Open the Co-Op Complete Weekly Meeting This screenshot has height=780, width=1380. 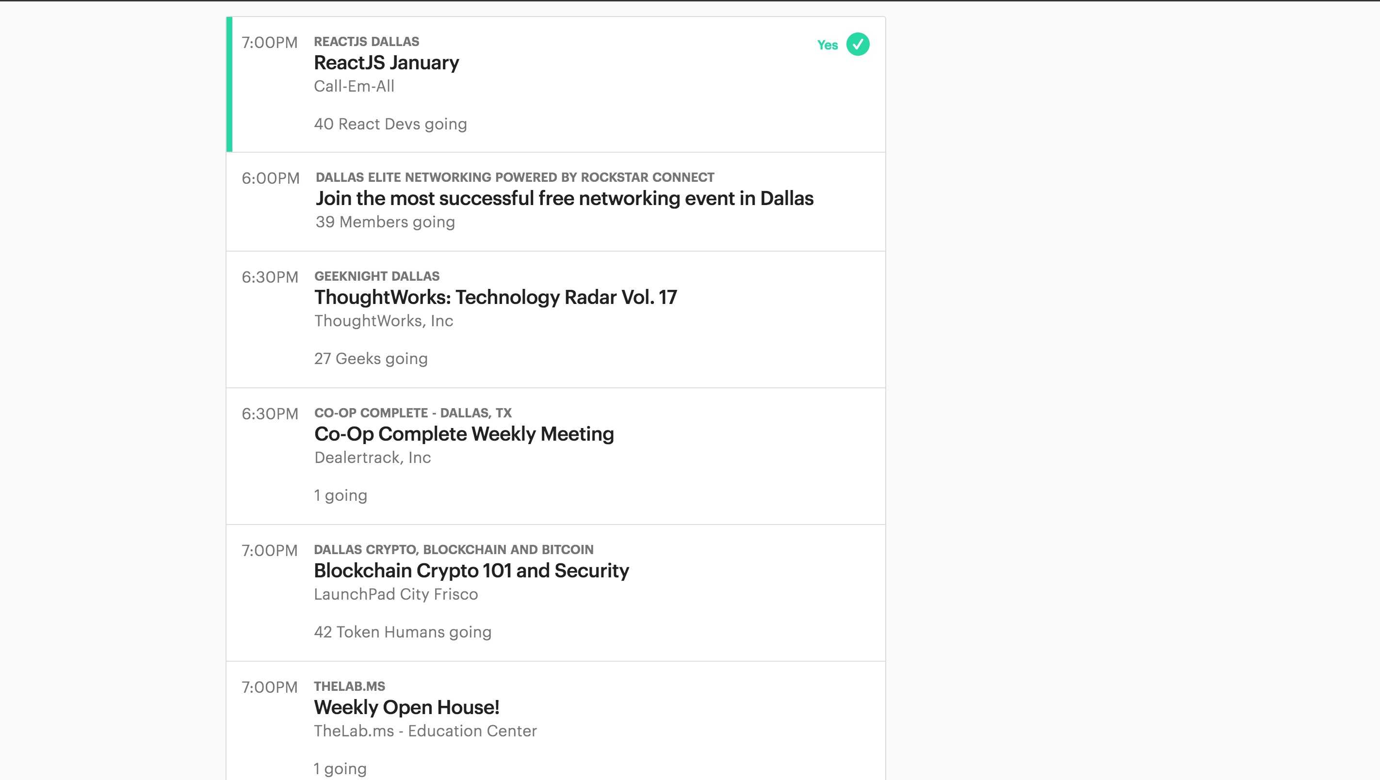point(464,434)
